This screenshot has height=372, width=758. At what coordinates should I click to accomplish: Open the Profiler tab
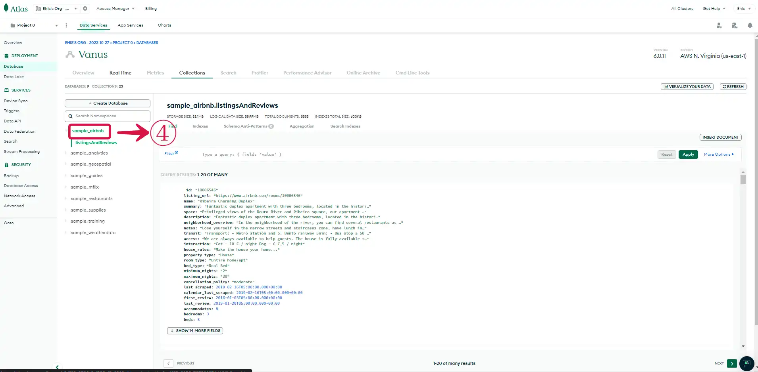[260, 73]
